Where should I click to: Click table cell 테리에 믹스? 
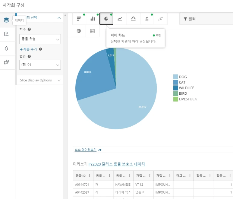coord(123,192)
